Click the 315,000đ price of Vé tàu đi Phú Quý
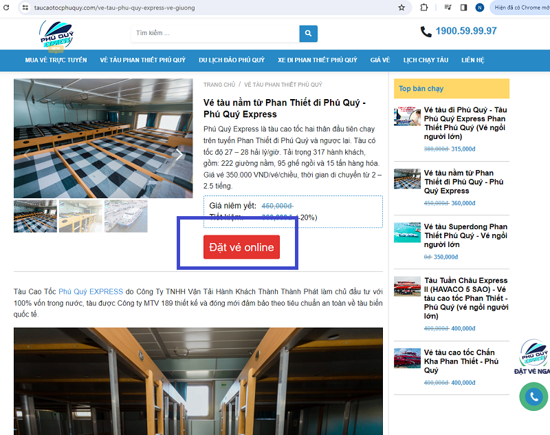The image size is (550, 435). tap(463, 149)
